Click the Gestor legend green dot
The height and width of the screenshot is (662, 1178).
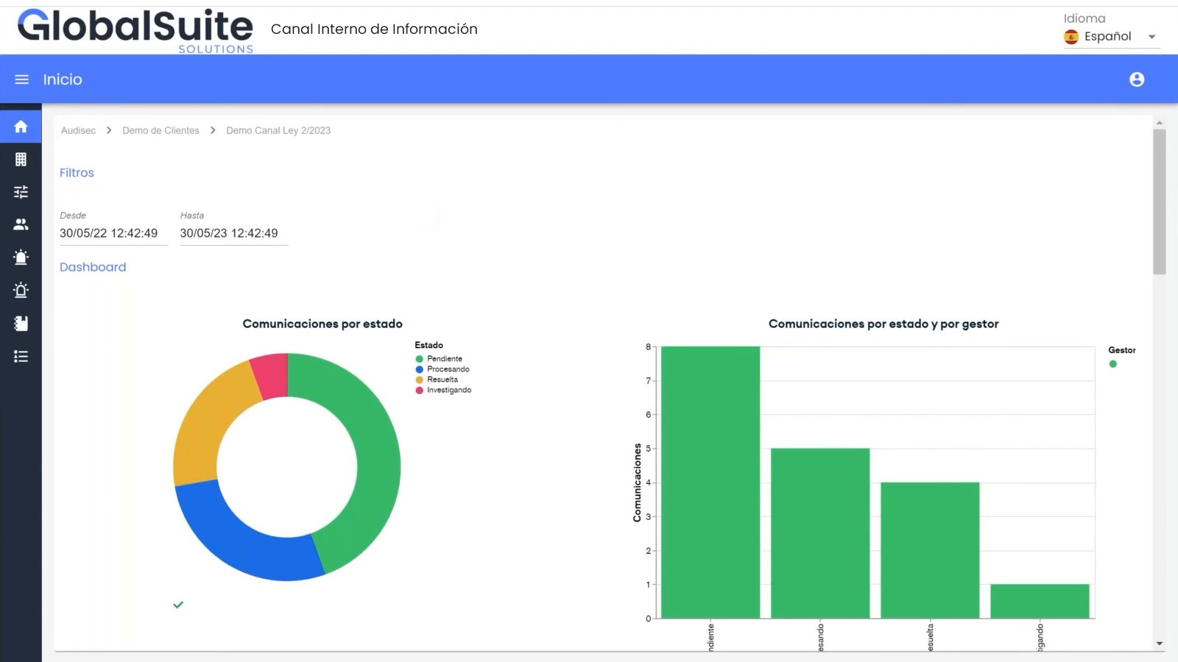[1113, 364]
